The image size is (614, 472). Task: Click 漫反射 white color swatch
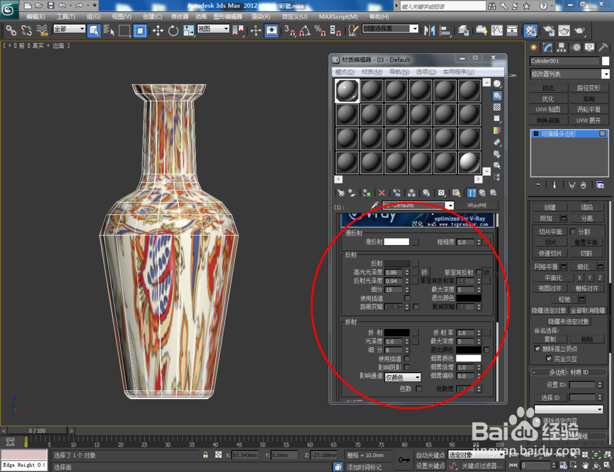pyautogui.click(x=396, y=242)
